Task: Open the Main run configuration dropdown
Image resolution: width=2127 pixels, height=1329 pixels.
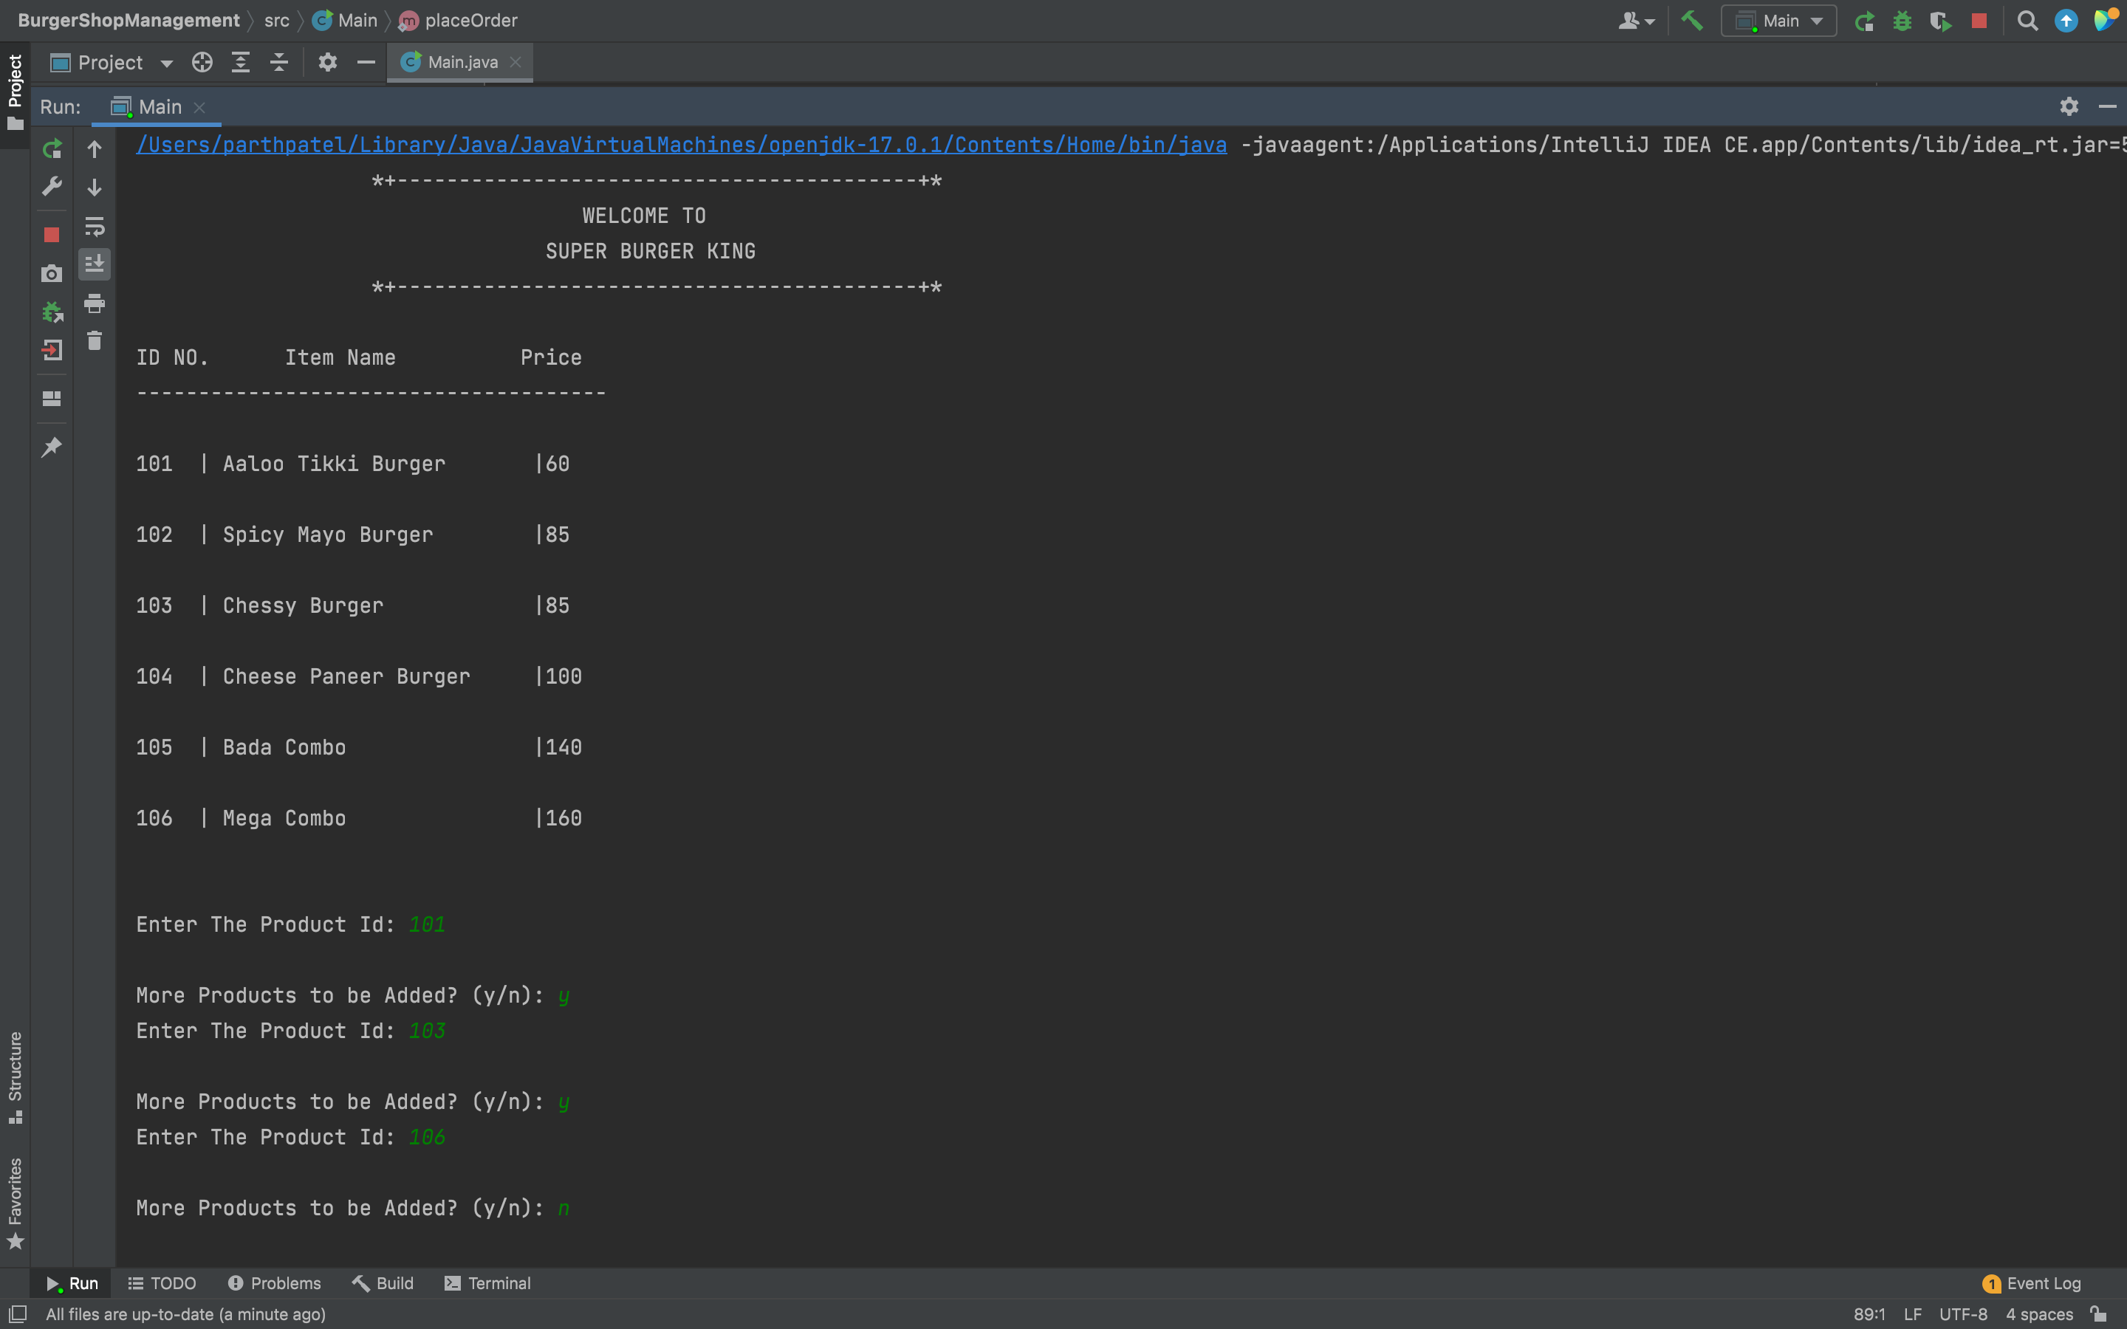Action: point(1779,21)
